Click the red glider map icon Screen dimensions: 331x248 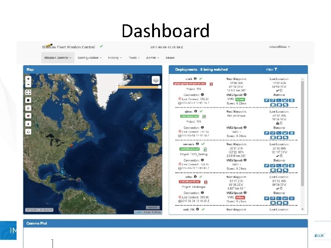[x=29, y=116]
